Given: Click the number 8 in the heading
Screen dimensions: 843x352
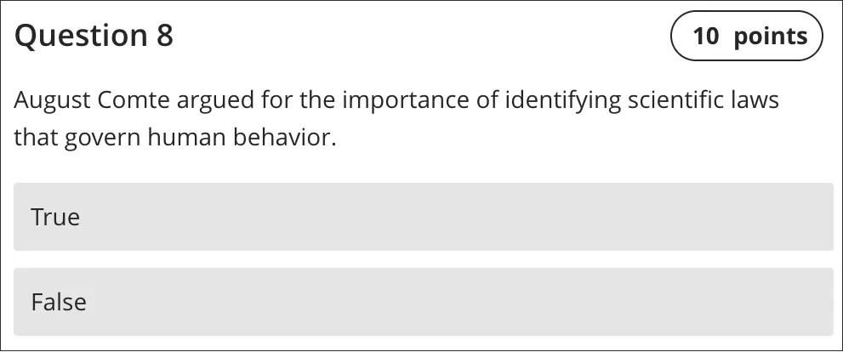Looking at the screenshot, I should point(163,36).
